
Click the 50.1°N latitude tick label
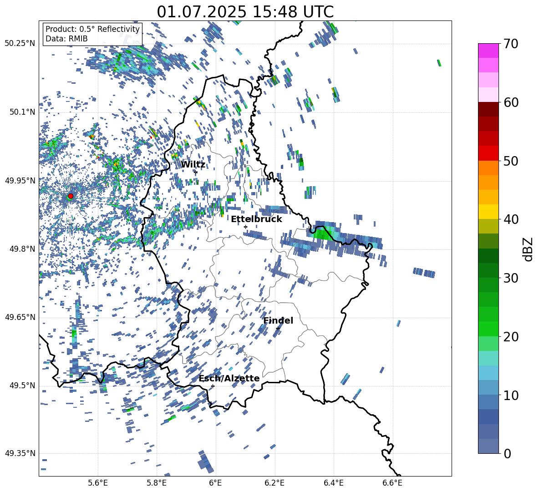pos(22,112)
